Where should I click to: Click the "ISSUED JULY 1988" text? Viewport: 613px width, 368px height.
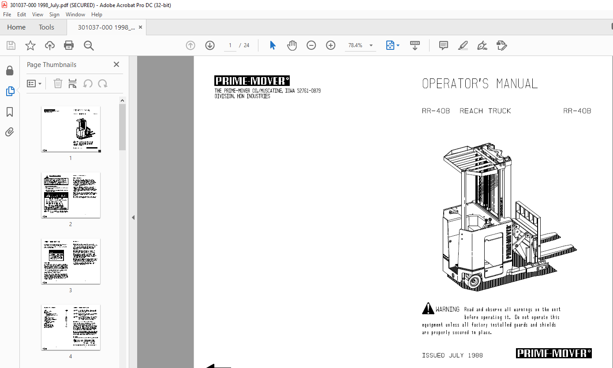click(x=452, y=355)
